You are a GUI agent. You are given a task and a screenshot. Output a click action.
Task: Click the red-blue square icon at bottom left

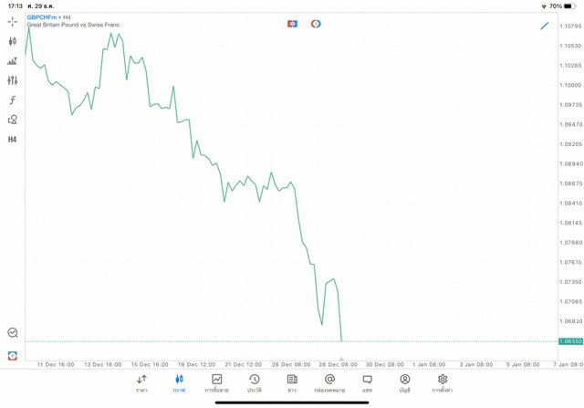pos(12,355)
